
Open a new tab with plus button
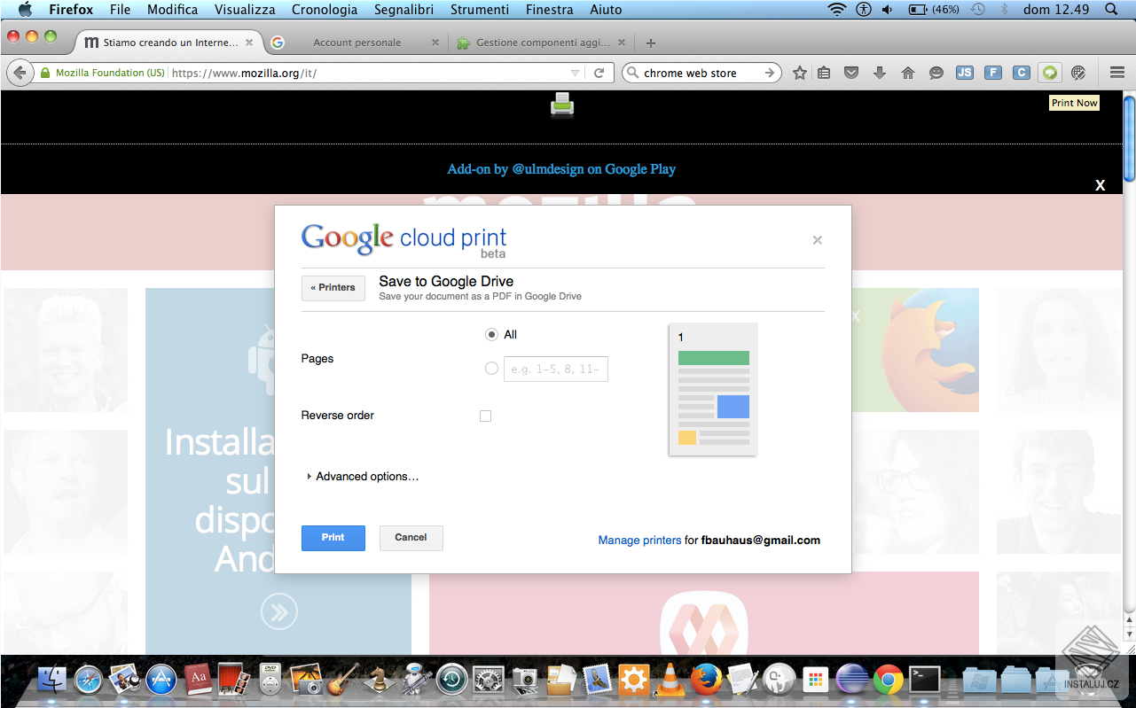pyautogui.click(x=651, y=43)
